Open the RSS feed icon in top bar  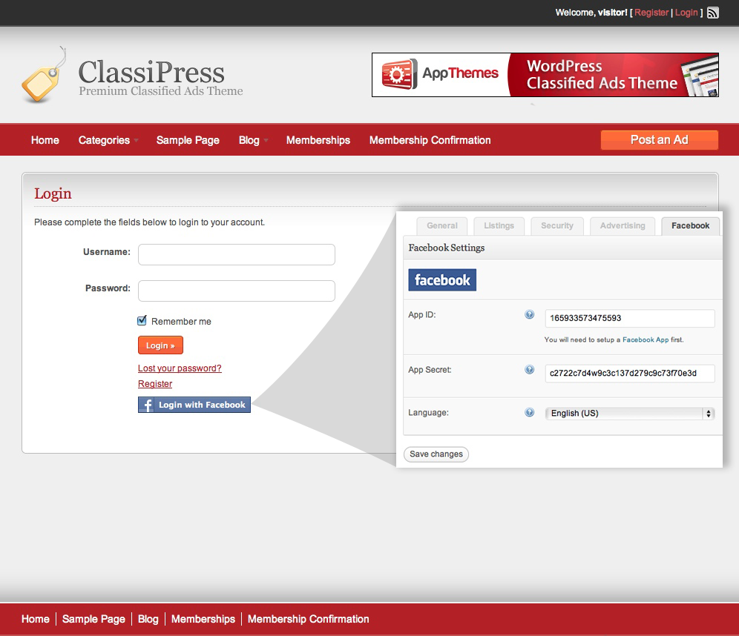tap(713, 13)
